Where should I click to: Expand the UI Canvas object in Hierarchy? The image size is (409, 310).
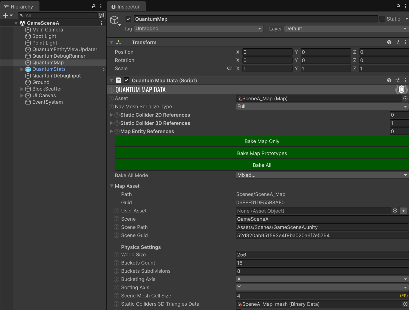point(22,95)
